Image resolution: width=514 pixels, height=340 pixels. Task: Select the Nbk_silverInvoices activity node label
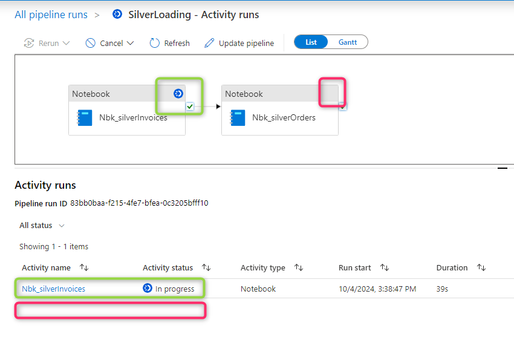(x=133, y=117)
